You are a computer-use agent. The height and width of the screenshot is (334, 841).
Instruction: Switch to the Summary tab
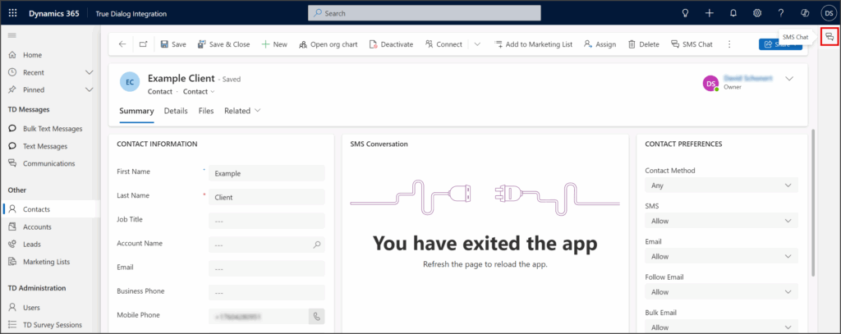click(137, 111)
